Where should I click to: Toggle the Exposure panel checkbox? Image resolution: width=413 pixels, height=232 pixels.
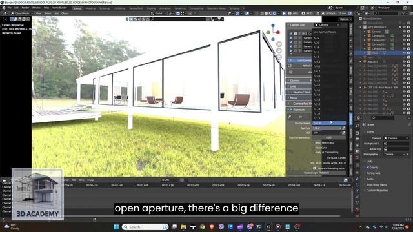tap(291, 110)
